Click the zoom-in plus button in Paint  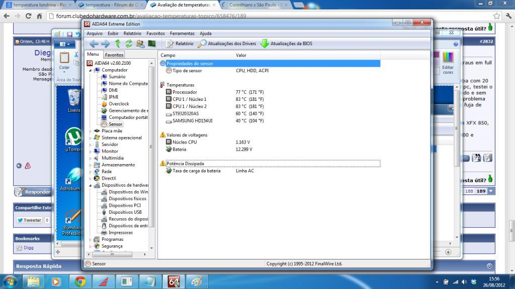coord(448,252)
